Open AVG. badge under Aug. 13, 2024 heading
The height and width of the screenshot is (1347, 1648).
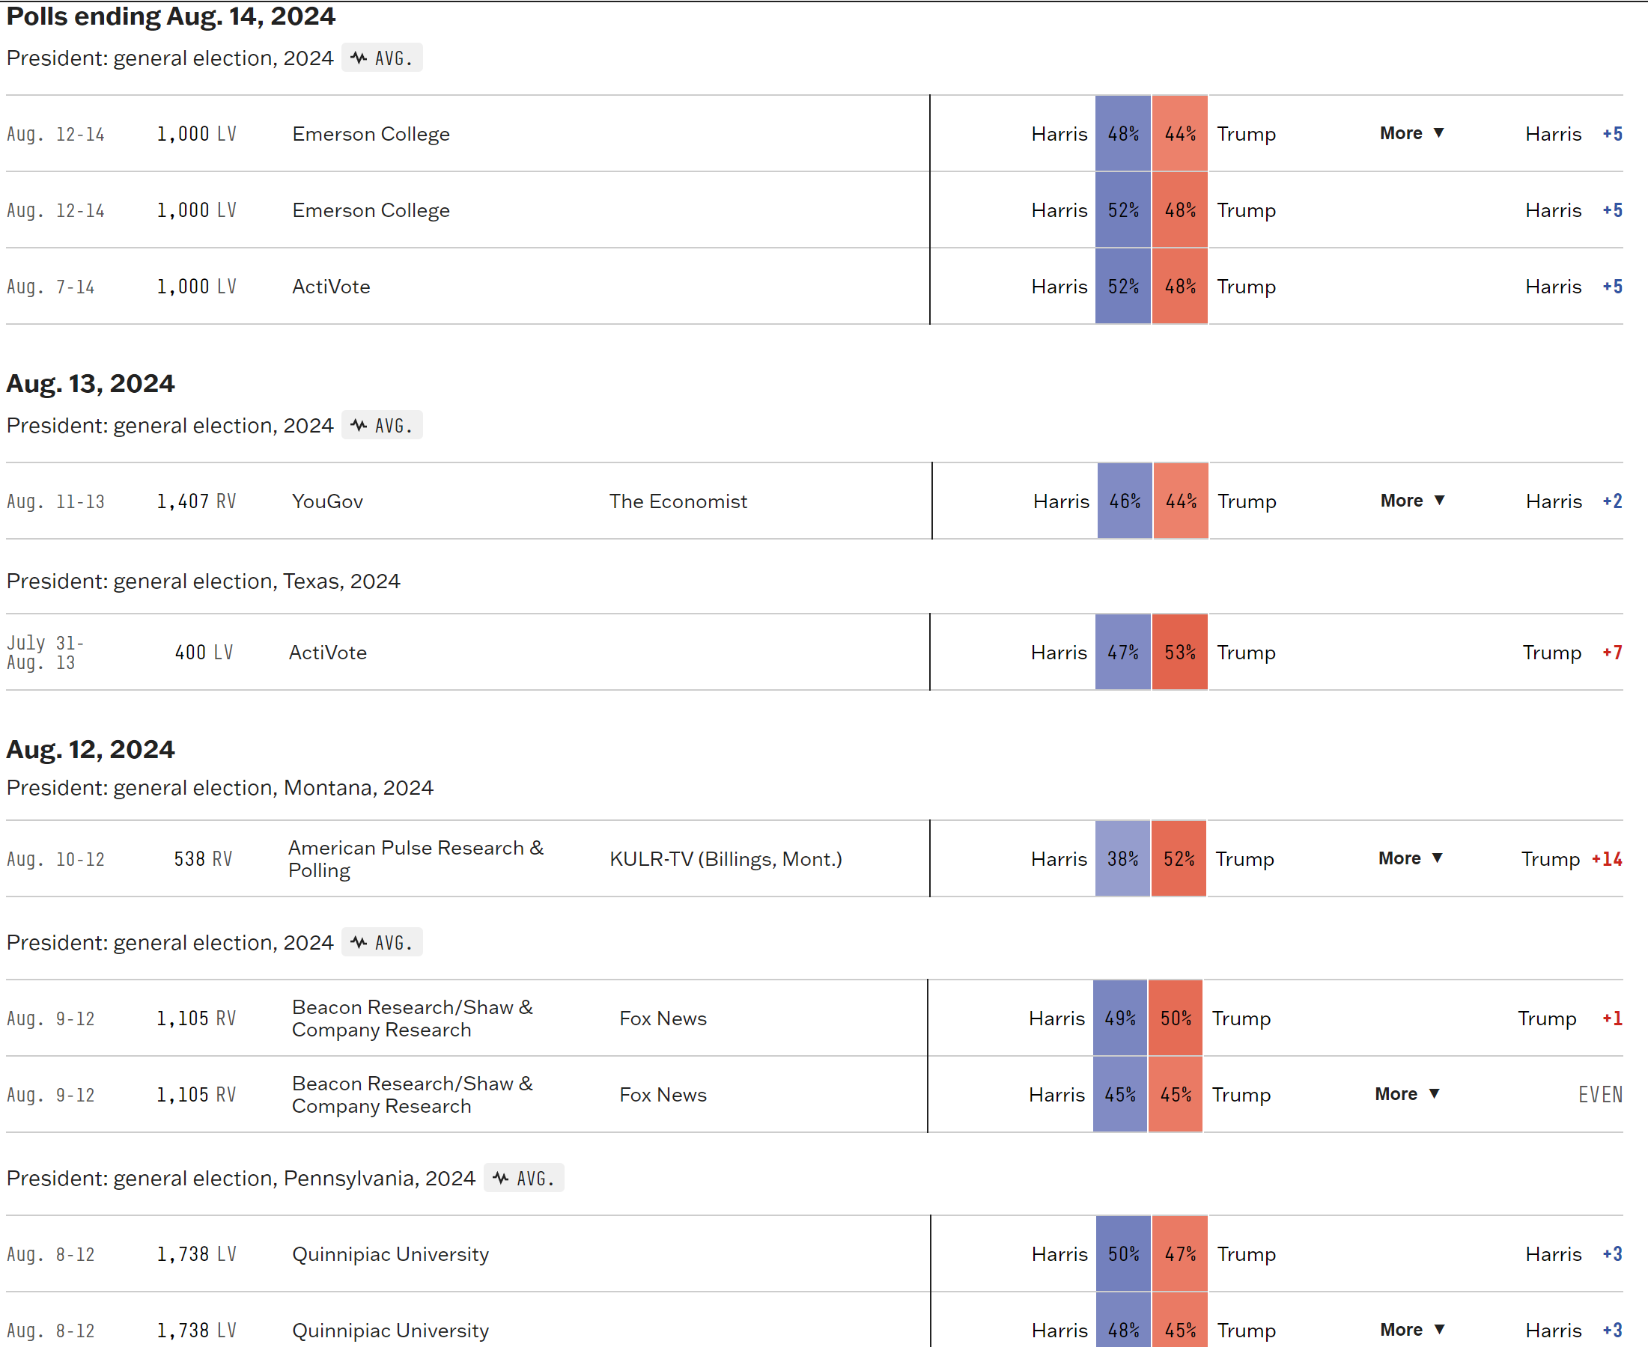[382, 425]
